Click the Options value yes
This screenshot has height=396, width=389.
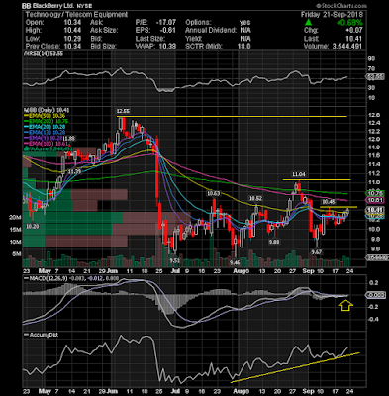244,23
